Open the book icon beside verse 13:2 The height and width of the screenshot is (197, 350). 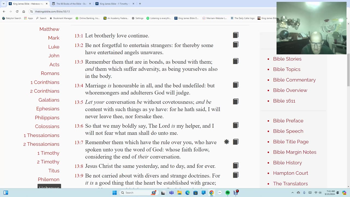(236, 45)
